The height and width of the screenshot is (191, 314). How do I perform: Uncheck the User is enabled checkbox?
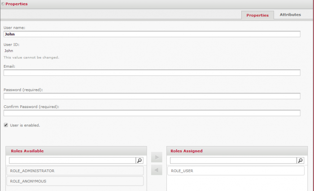click(x=6, y=125)
